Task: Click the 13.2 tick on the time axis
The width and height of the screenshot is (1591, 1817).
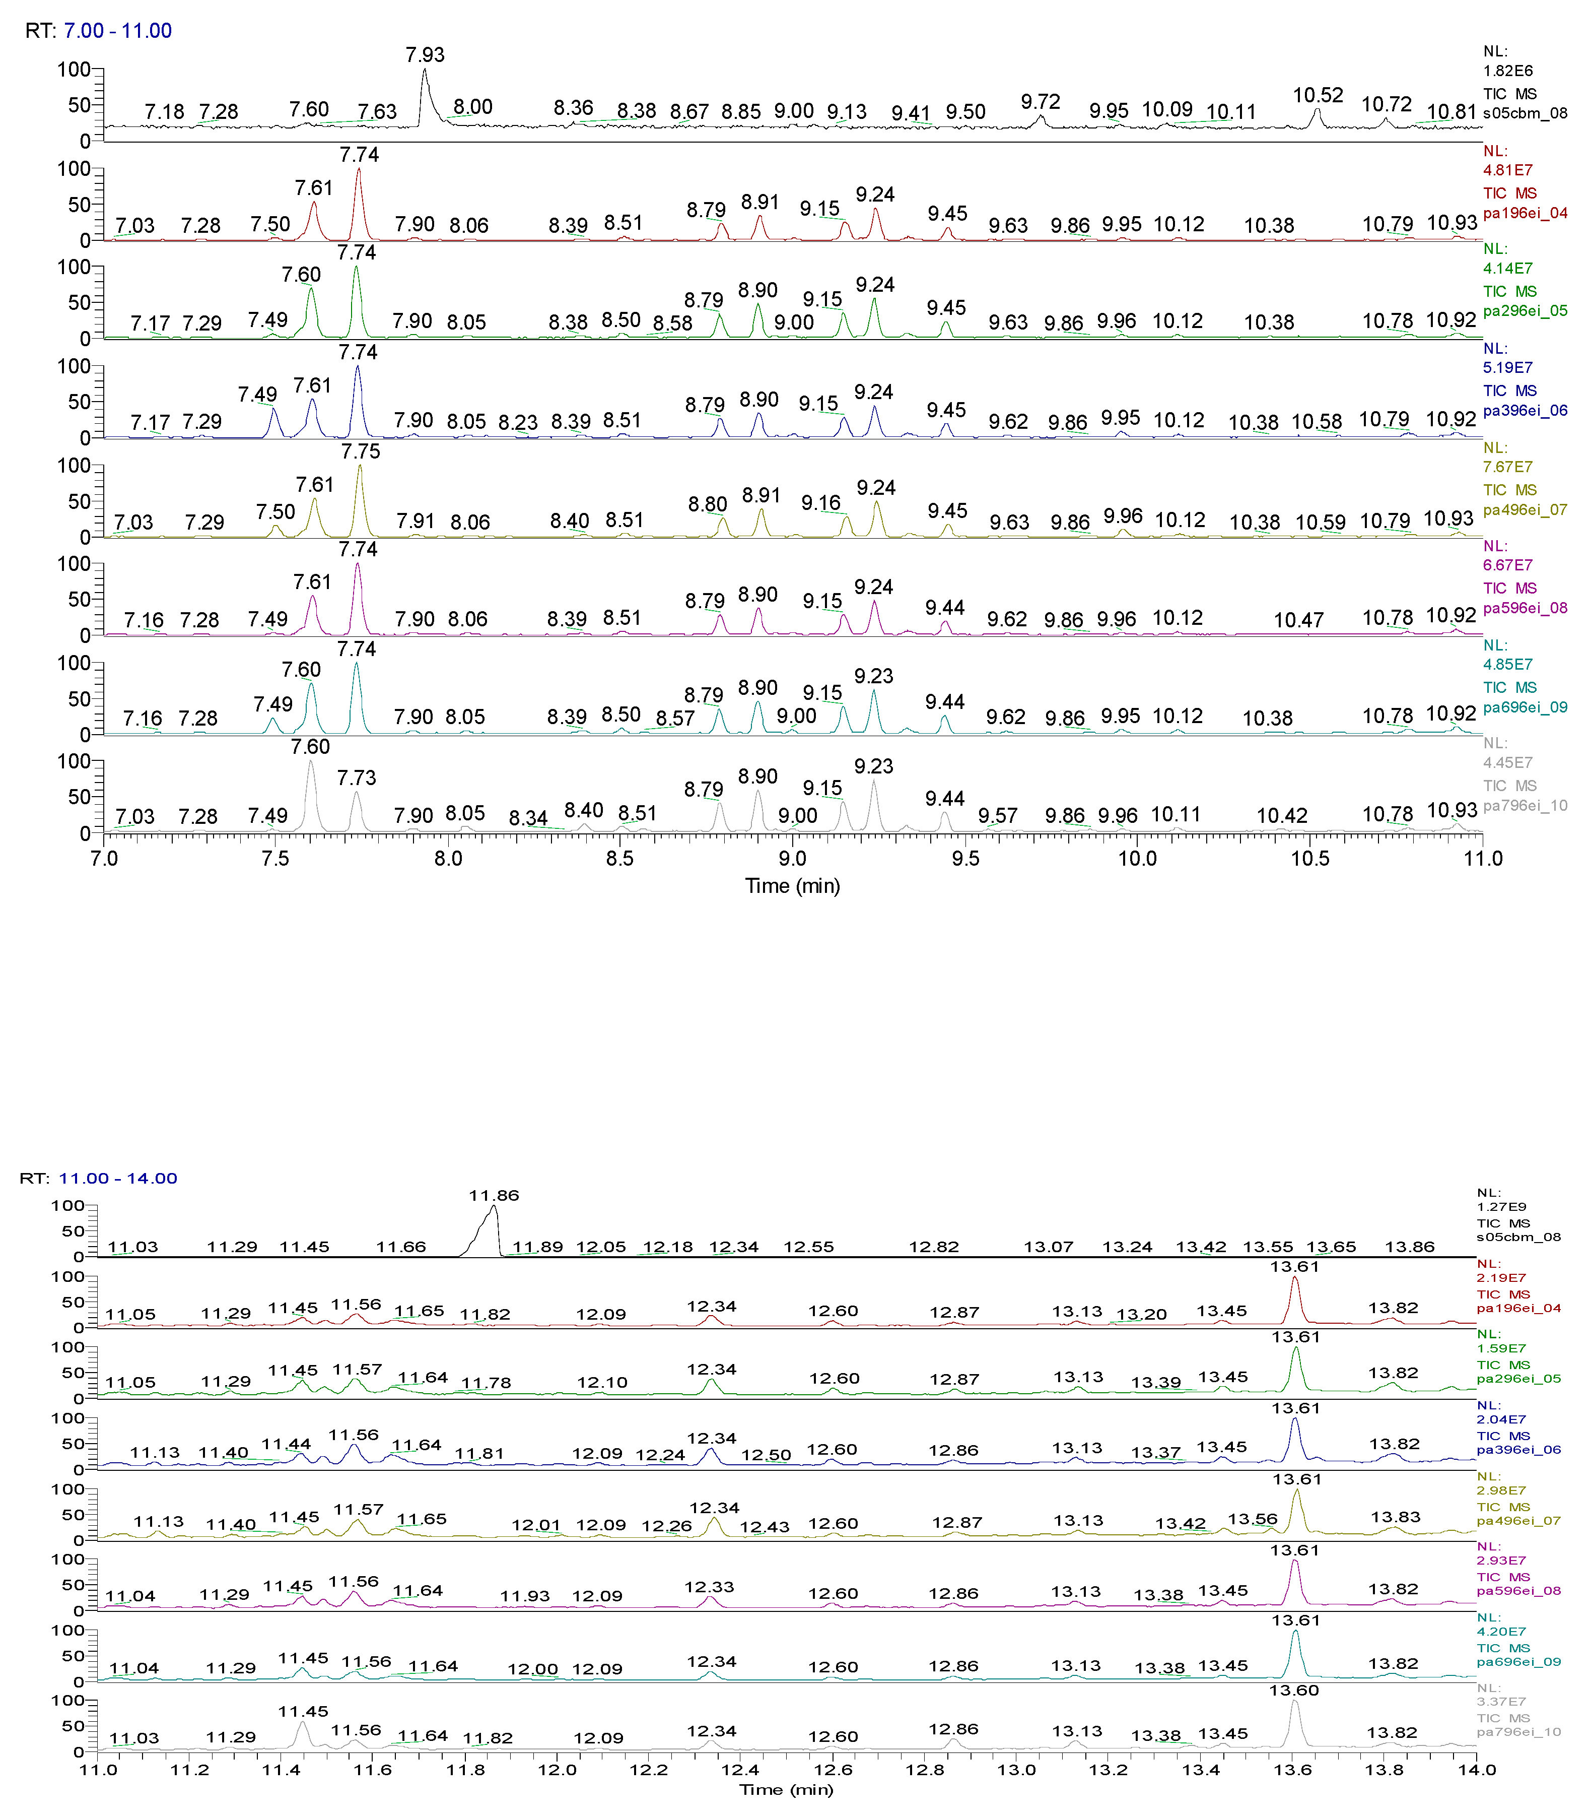Action: click(1109, 1769)
